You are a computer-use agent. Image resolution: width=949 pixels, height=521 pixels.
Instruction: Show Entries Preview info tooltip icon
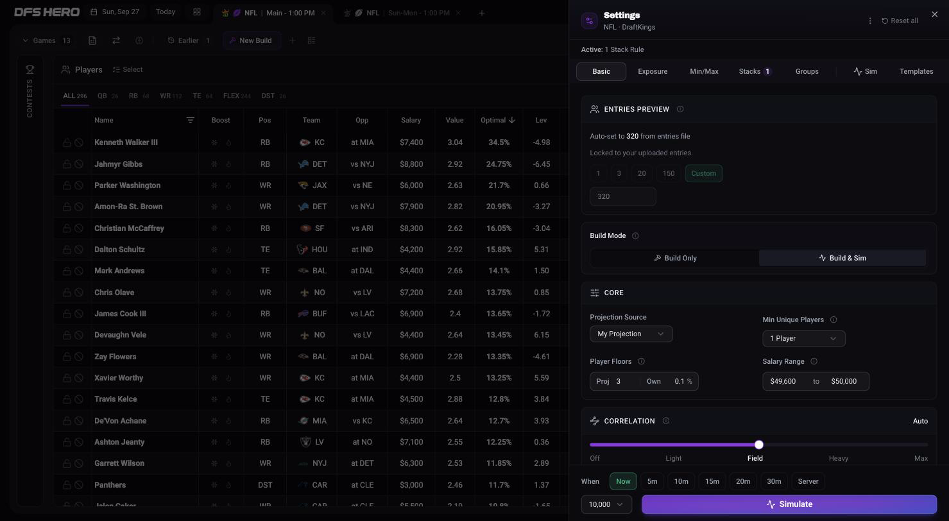click(680, 109)
